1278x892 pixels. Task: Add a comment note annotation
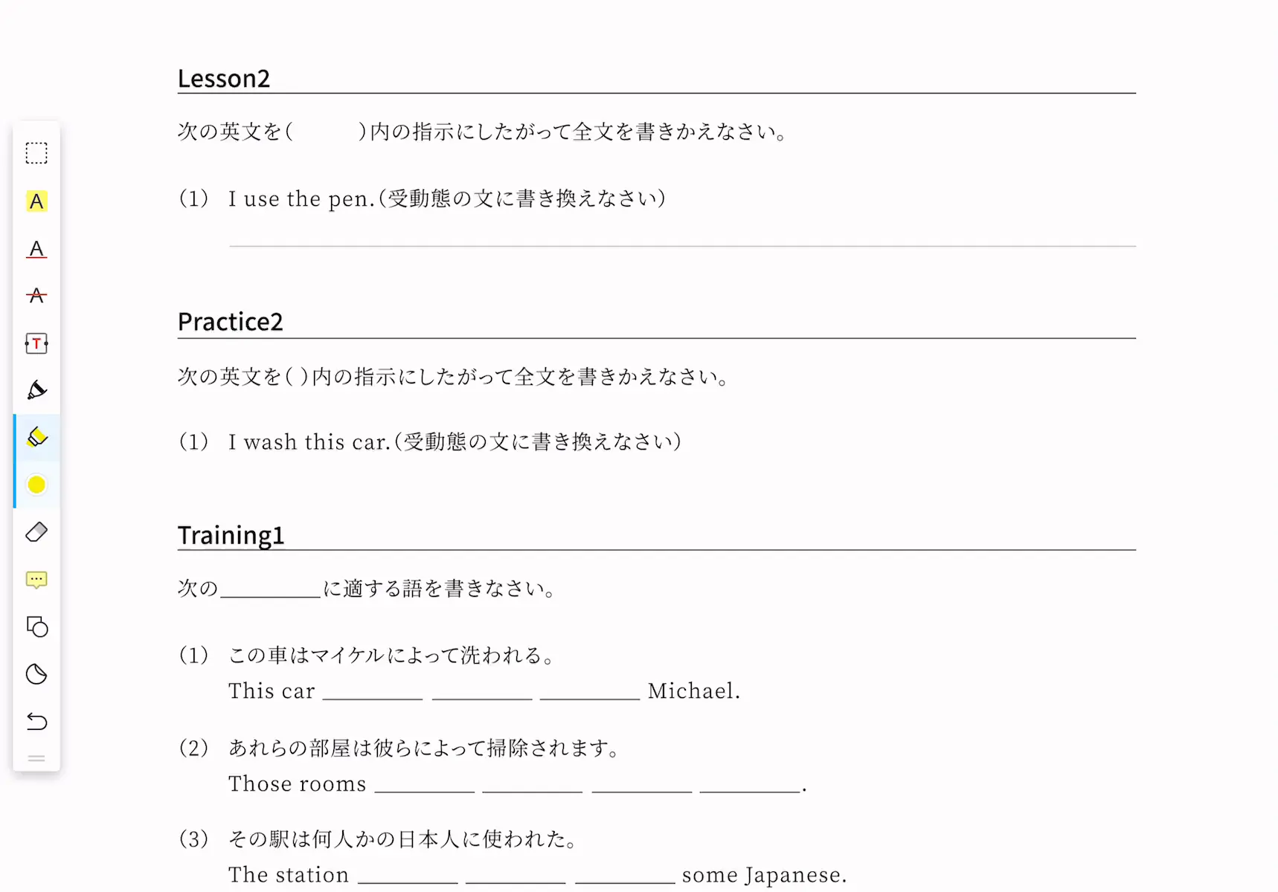(x=36, y=580)
